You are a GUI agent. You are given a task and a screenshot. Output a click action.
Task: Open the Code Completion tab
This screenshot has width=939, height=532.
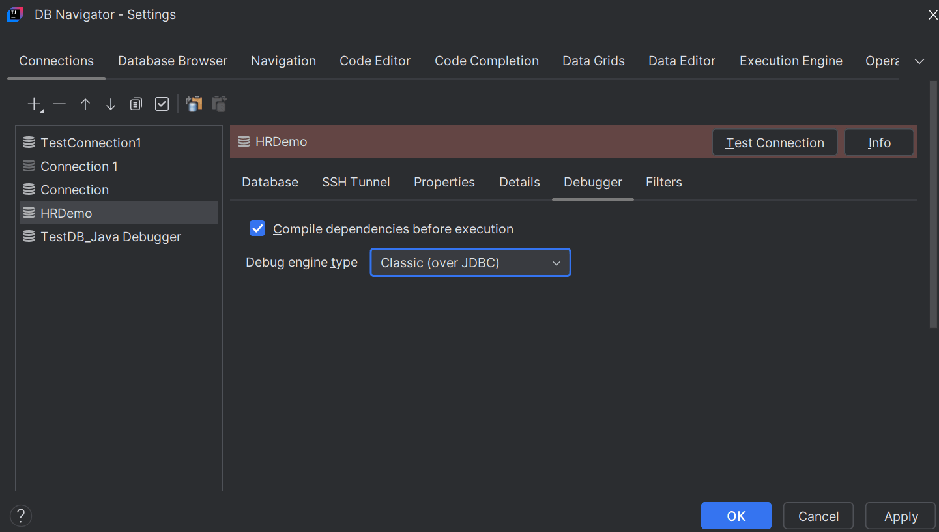coord(487,61)
